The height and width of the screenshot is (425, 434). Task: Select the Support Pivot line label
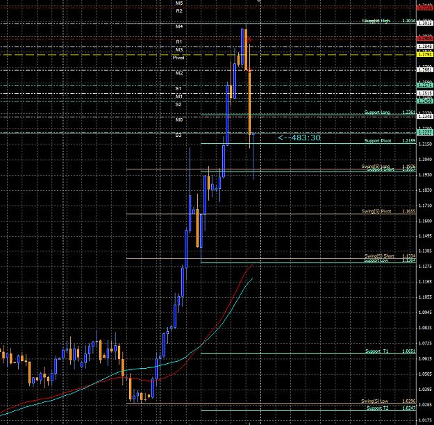click(x=378, y=141)
